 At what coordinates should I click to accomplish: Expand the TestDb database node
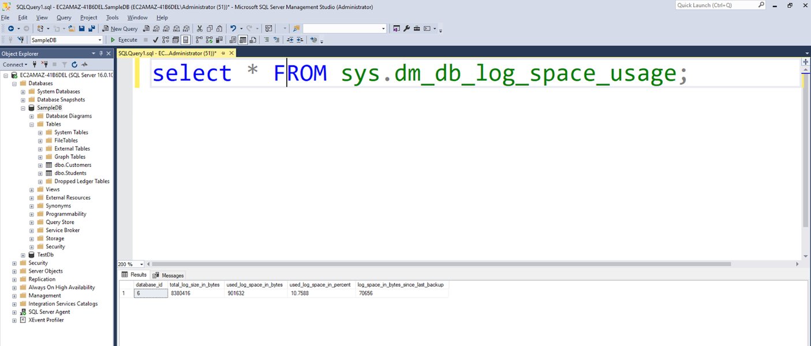point(23,255)
